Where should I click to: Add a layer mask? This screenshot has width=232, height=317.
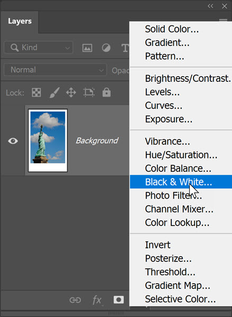119,300
